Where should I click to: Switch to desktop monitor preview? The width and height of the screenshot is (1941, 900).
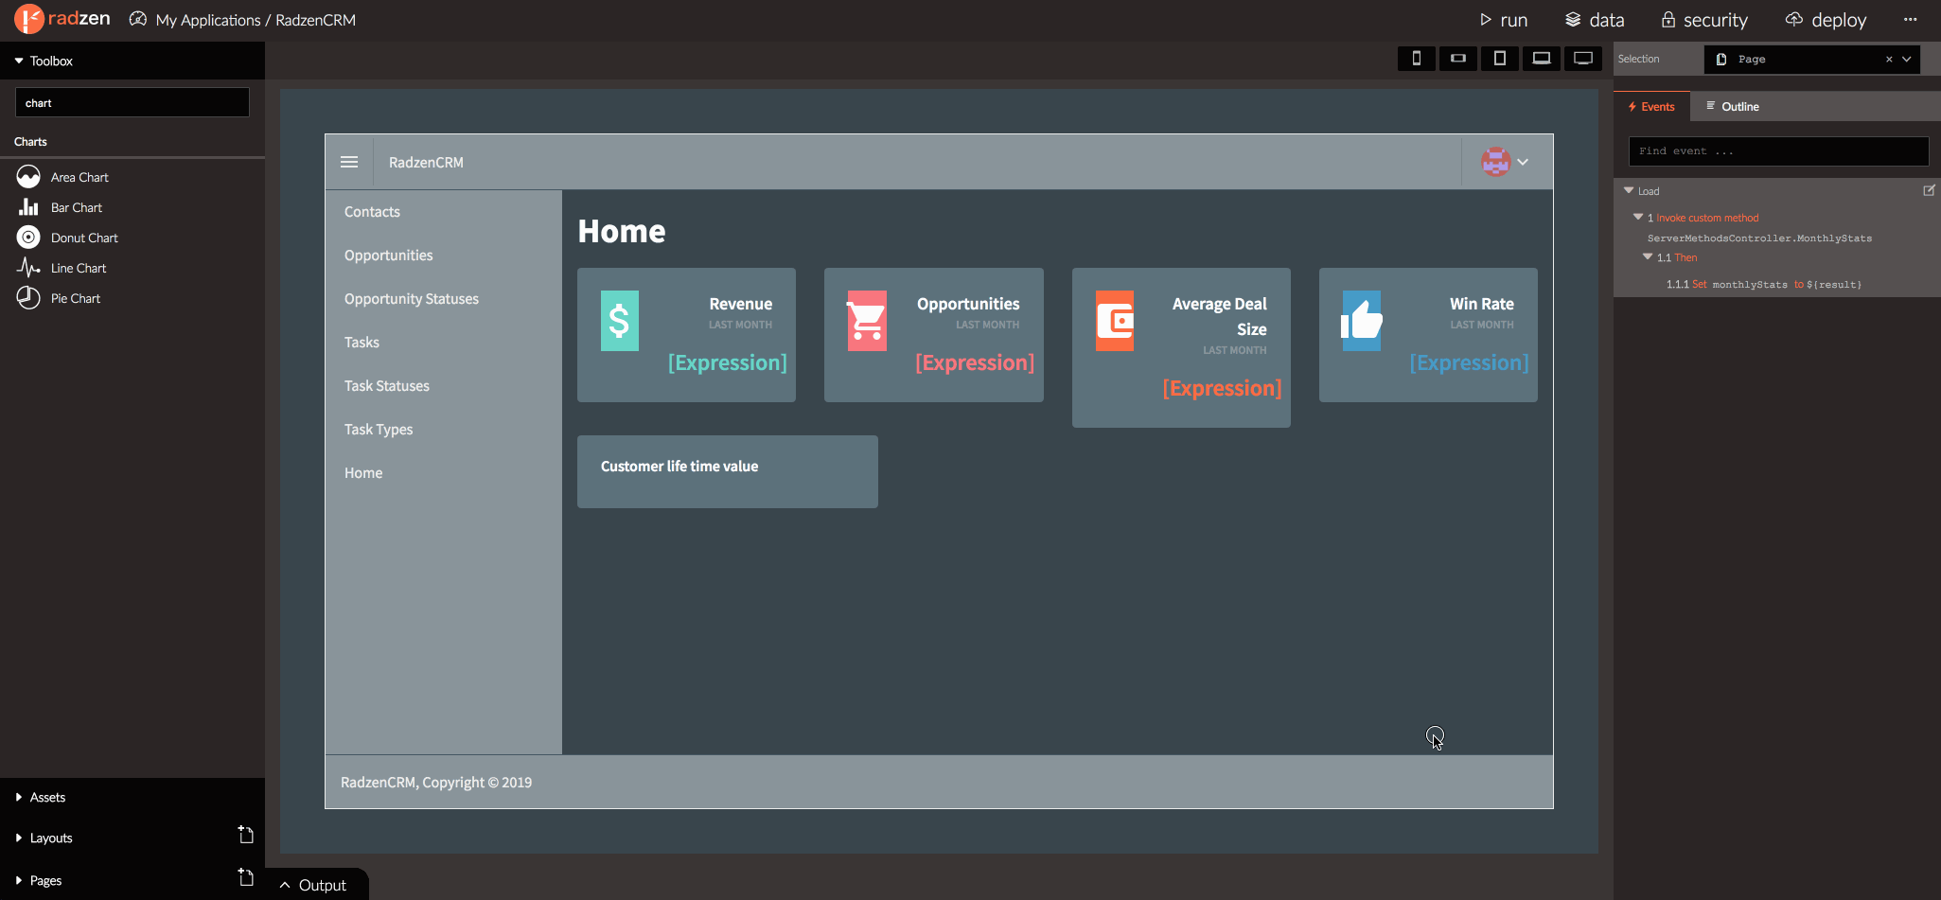[1583, 59]
